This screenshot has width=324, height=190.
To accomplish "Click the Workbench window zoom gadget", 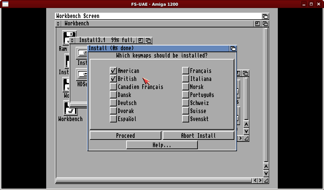I will point(257,24).
